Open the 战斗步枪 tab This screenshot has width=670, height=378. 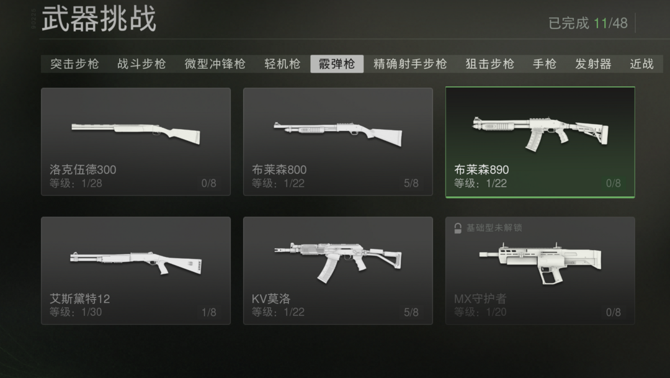[x=141, y=64]
